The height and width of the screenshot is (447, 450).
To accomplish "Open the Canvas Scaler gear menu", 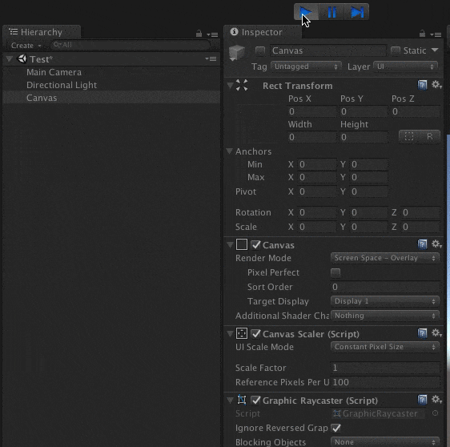I will (436, 333).
